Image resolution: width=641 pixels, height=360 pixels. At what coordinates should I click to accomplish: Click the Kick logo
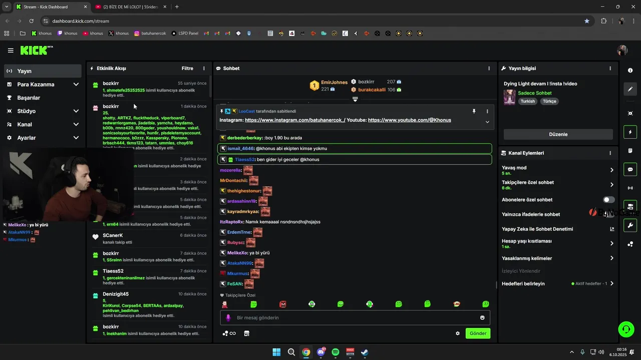click(x=36, y=50)
